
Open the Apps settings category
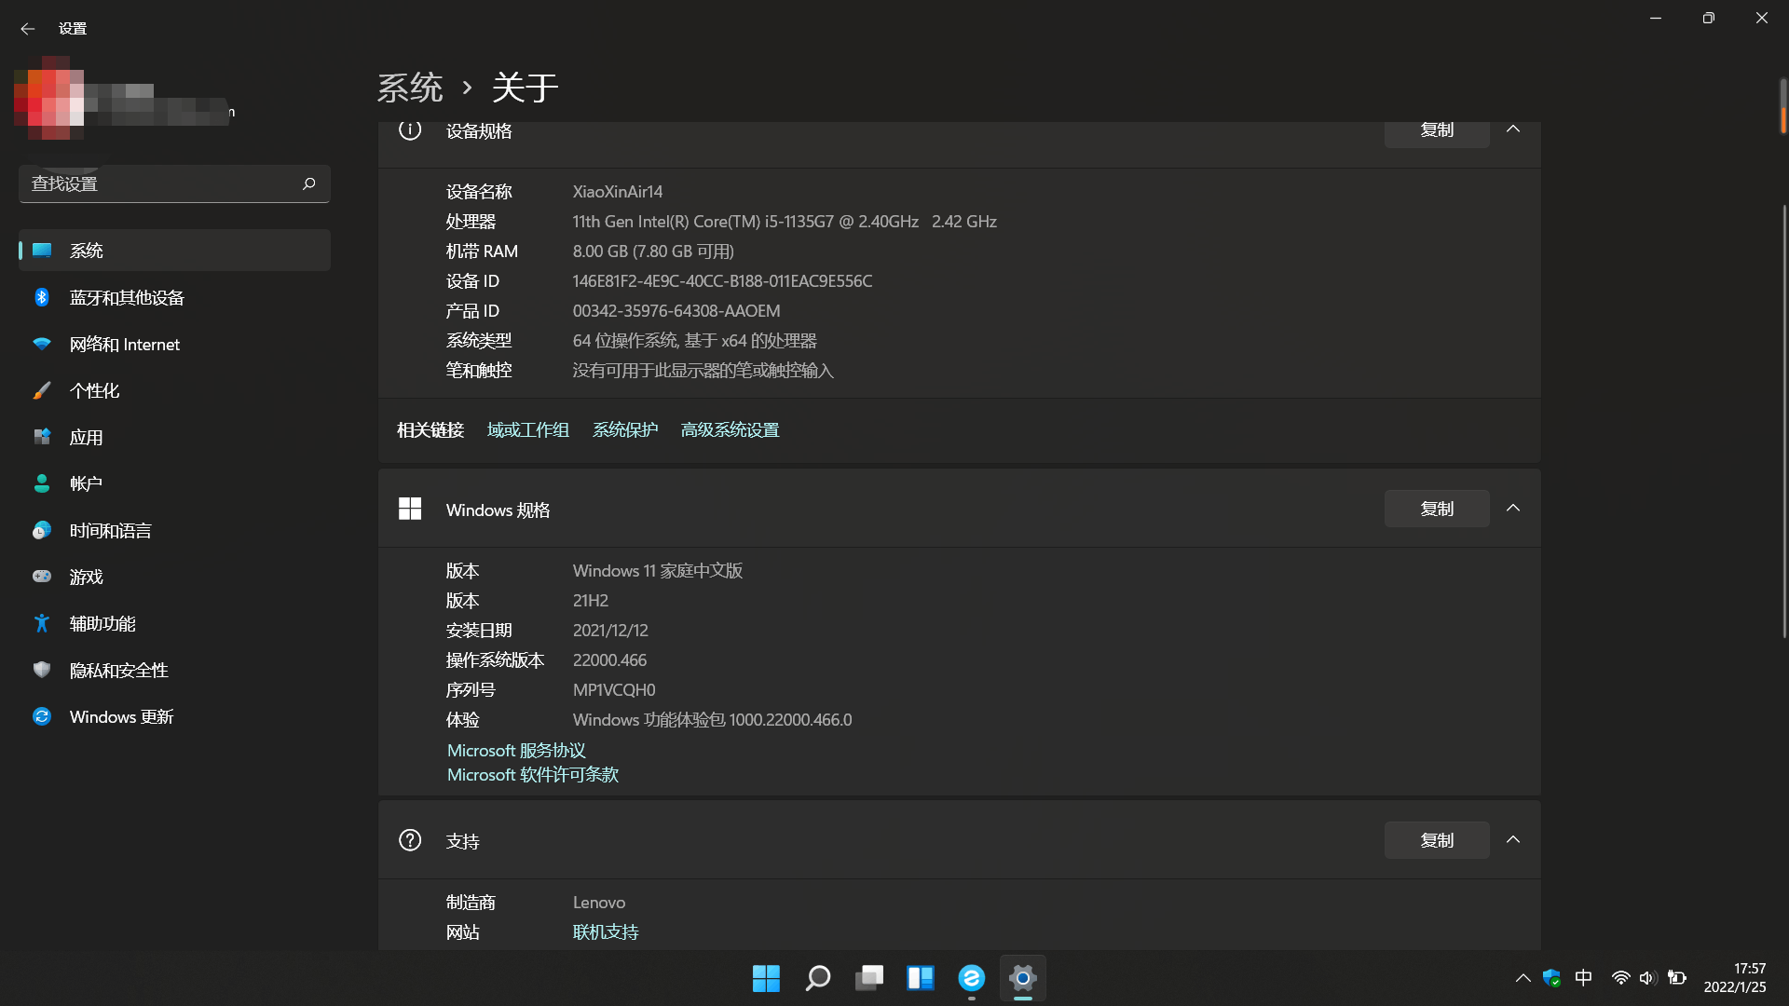pos(86,438)
